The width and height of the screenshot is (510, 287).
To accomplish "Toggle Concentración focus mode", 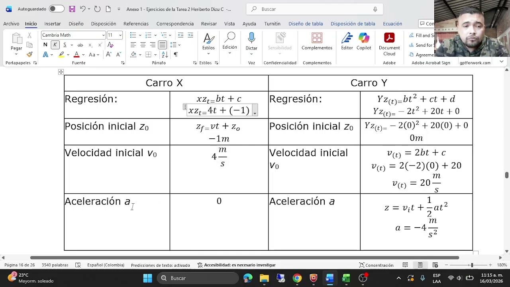I will (x=376, y=265).
